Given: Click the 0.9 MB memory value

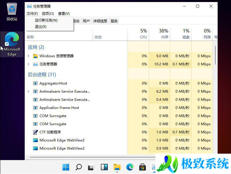Looking at the screenshot, I should pos(162,148).
